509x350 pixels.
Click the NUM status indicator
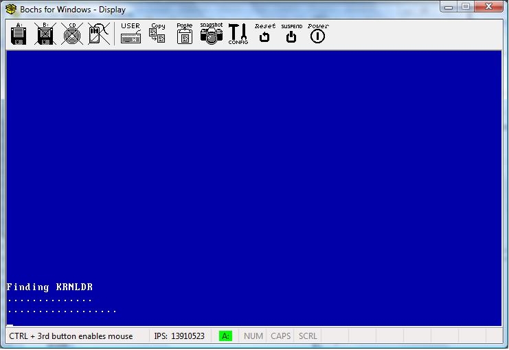point(253,336)
